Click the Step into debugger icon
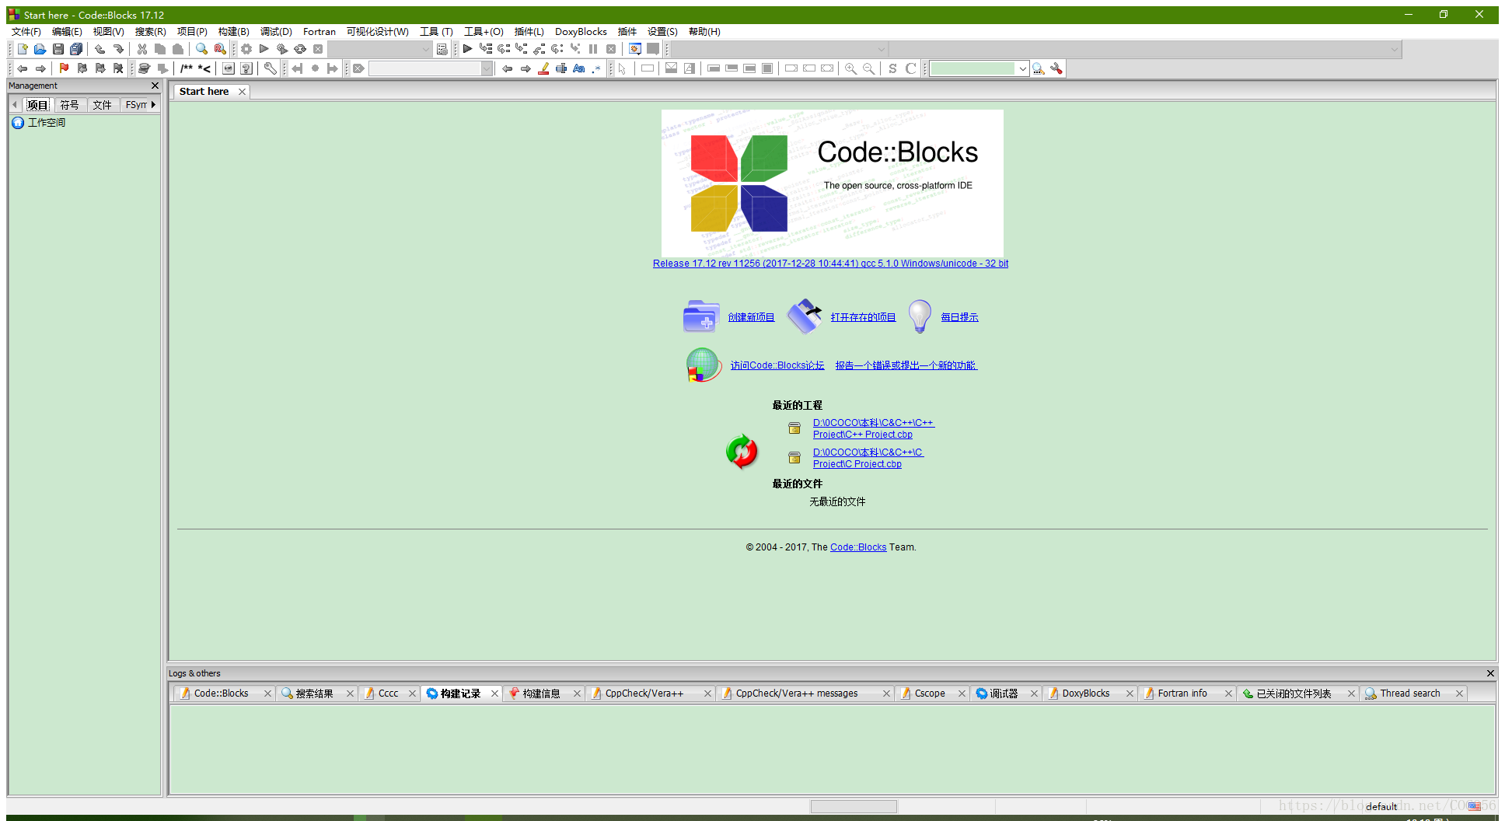Viewport: 1505px width, 821px height. (x=521, y=48)
